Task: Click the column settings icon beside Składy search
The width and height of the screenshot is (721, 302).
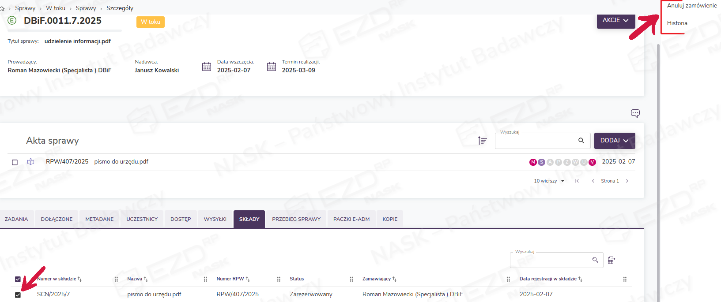Action: 611,260
